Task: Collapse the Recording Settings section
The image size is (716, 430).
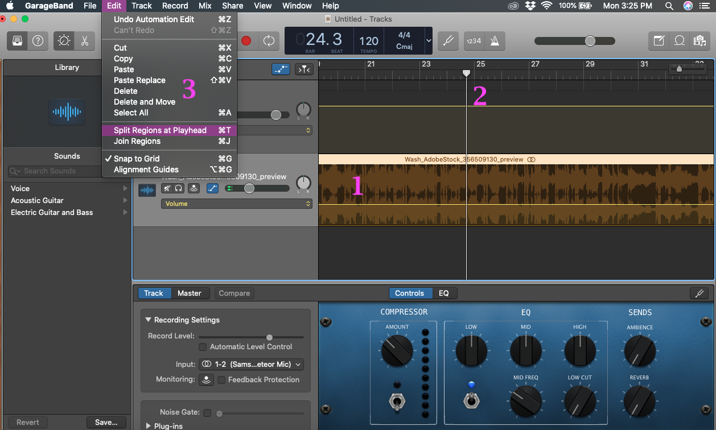Action: click(149, 320)
